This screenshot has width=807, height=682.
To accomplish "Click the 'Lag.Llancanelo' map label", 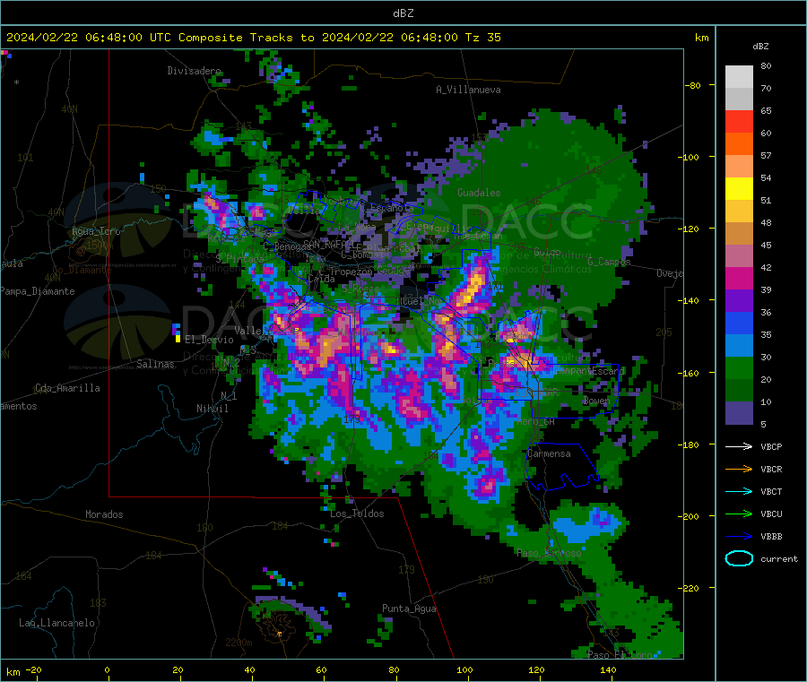I will pyautogui.click(x=56, y=623).
